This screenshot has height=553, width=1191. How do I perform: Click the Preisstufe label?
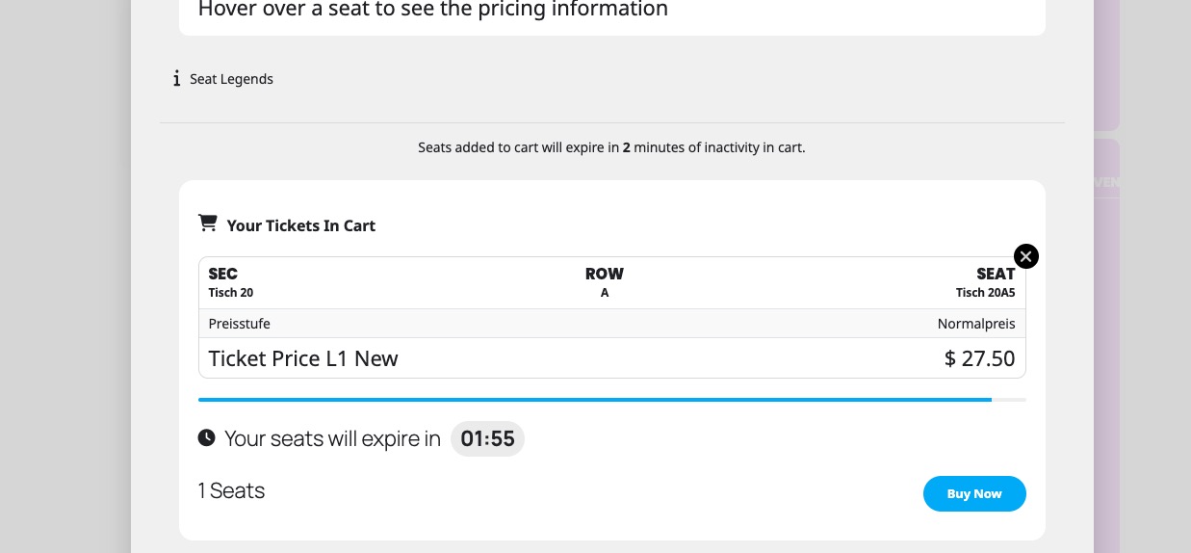tap(239, 324)
